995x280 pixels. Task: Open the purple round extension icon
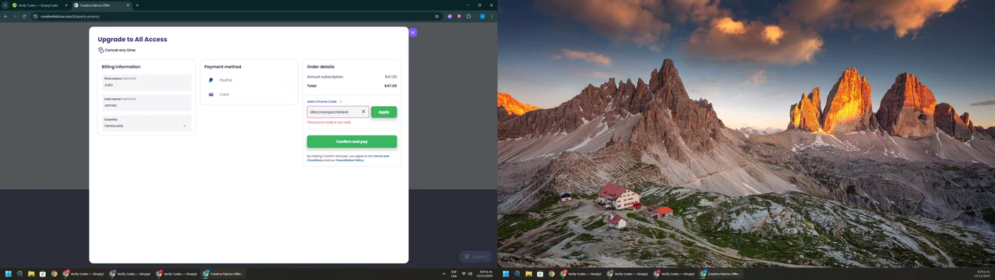pyautogui.click(x=450, y=16)
